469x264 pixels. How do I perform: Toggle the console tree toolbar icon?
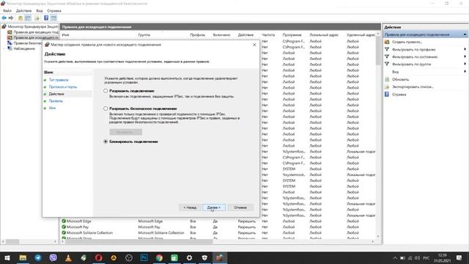28,18
